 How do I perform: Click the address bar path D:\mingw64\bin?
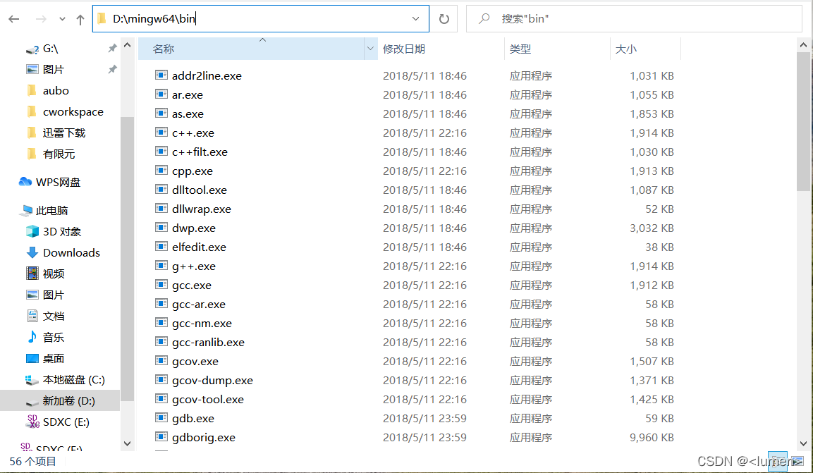154,18
